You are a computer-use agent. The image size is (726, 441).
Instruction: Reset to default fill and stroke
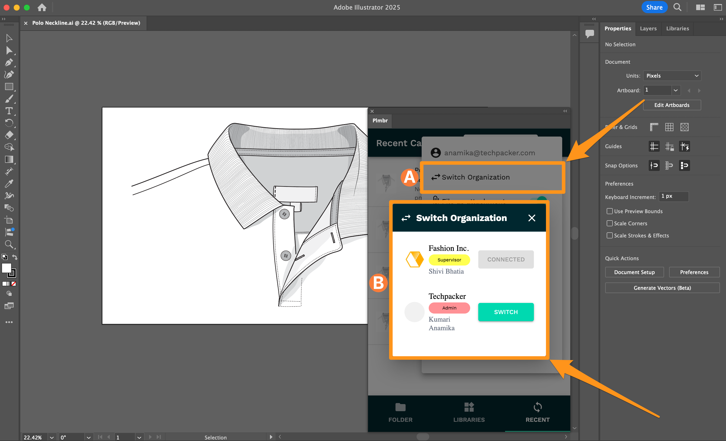(x=4, y=257)
